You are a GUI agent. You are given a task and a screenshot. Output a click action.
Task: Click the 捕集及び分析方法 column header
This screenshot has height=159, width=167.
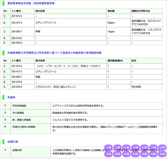tap(147, 11)
